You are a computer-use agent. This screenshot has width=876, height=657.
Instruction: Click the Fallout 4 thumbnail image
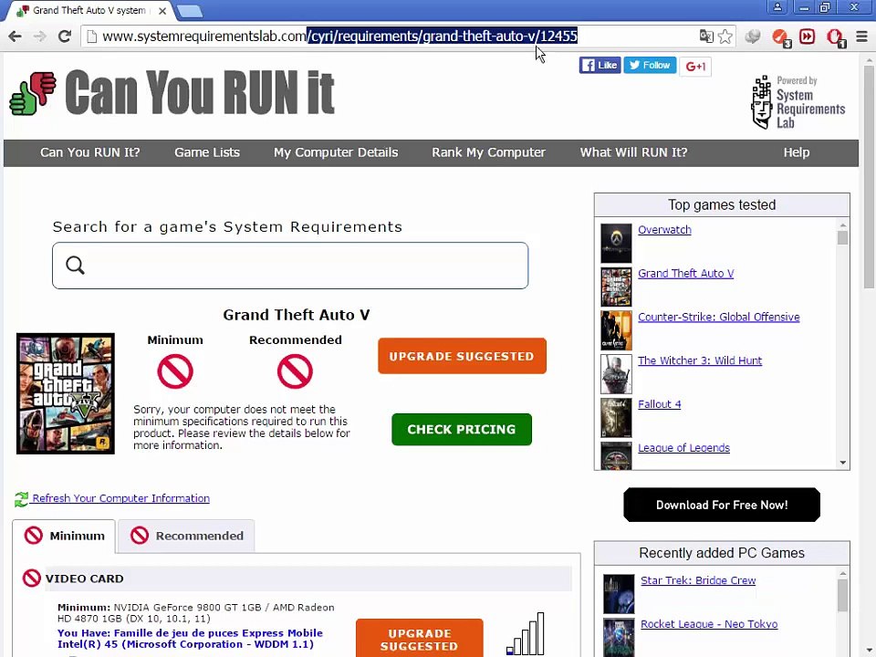616,417
